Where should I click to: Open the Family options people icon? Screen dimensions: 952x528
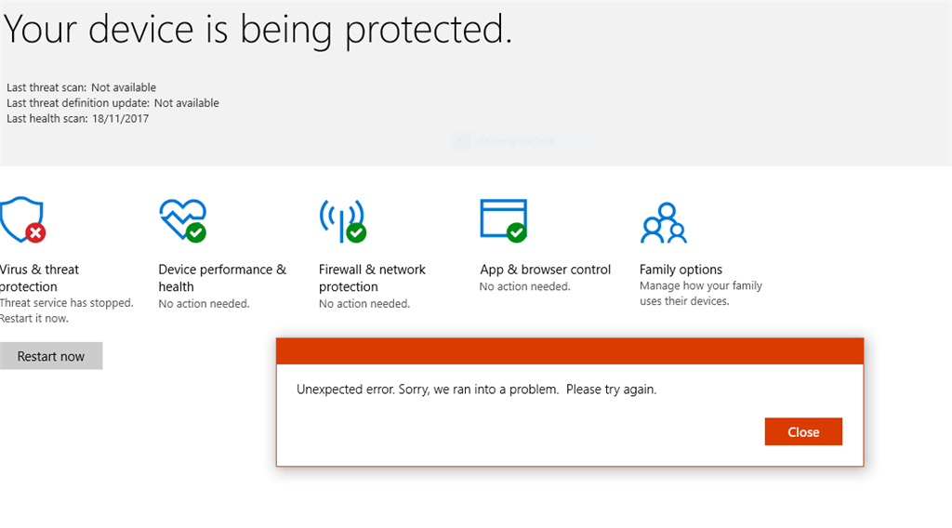click(x=664, y=223)
